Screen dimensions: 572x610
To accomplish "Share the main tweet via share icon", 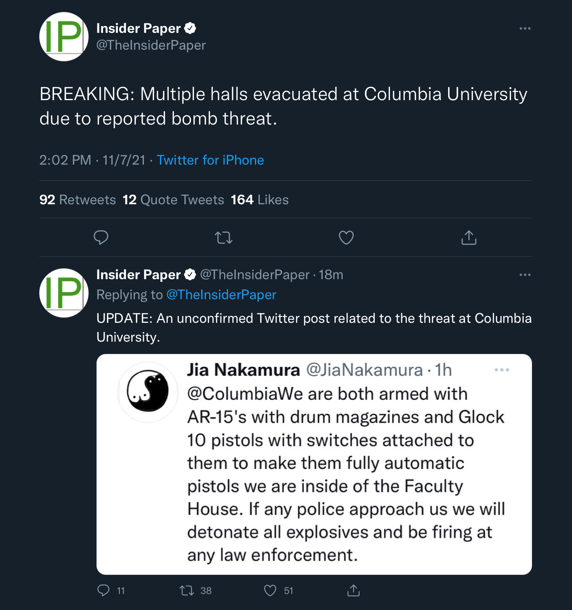I will [469, 237].
